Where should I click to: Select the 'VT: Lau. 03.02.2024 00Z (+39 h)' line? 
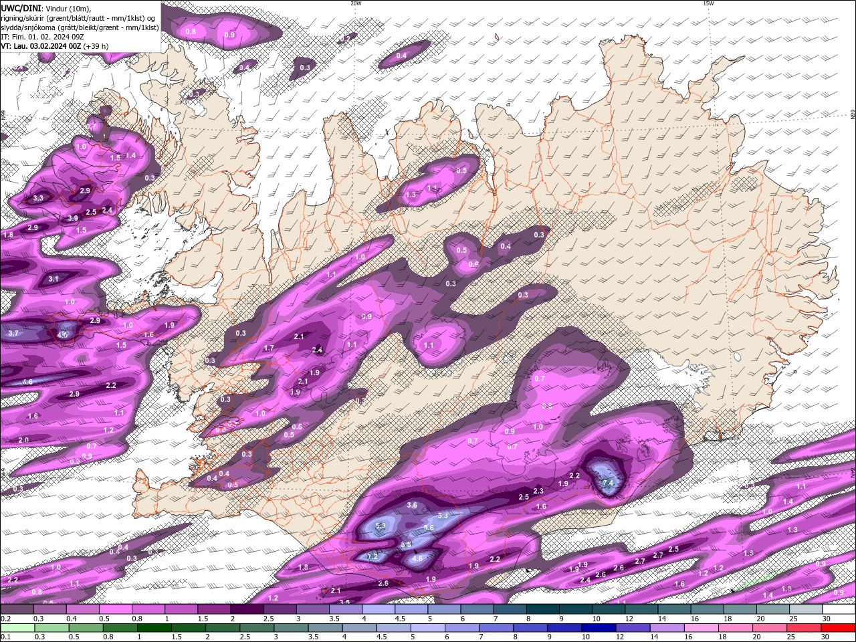point(56,46)
